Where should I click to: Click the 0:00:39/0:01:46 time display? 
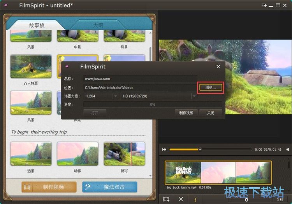tap(268, 150)
